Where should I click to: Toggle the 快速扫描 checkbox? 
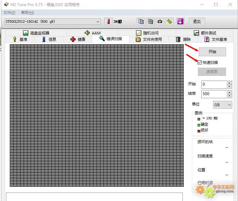pyautogui.click(x=199, y=63)
